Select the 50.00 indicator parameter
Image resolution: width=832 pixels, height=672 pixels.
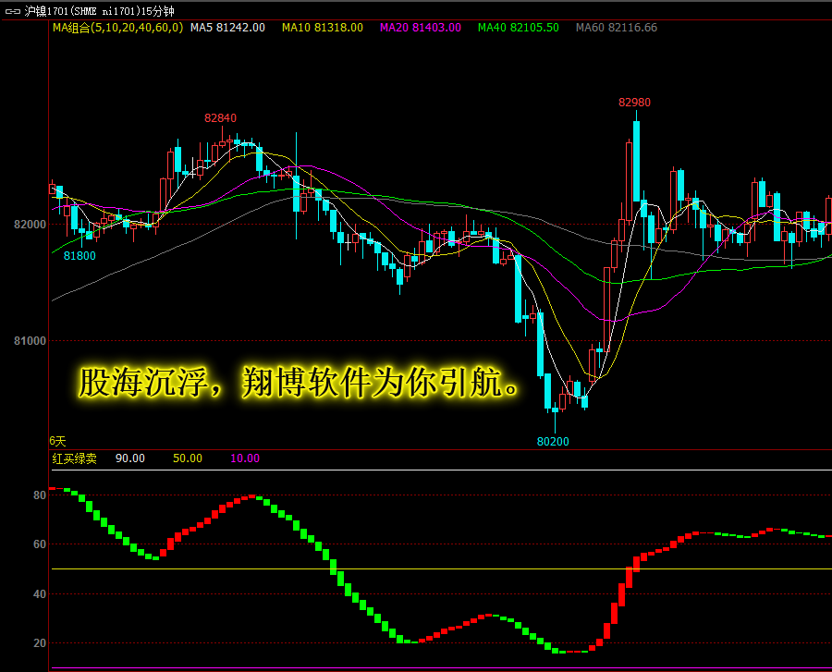pos(188,458)
